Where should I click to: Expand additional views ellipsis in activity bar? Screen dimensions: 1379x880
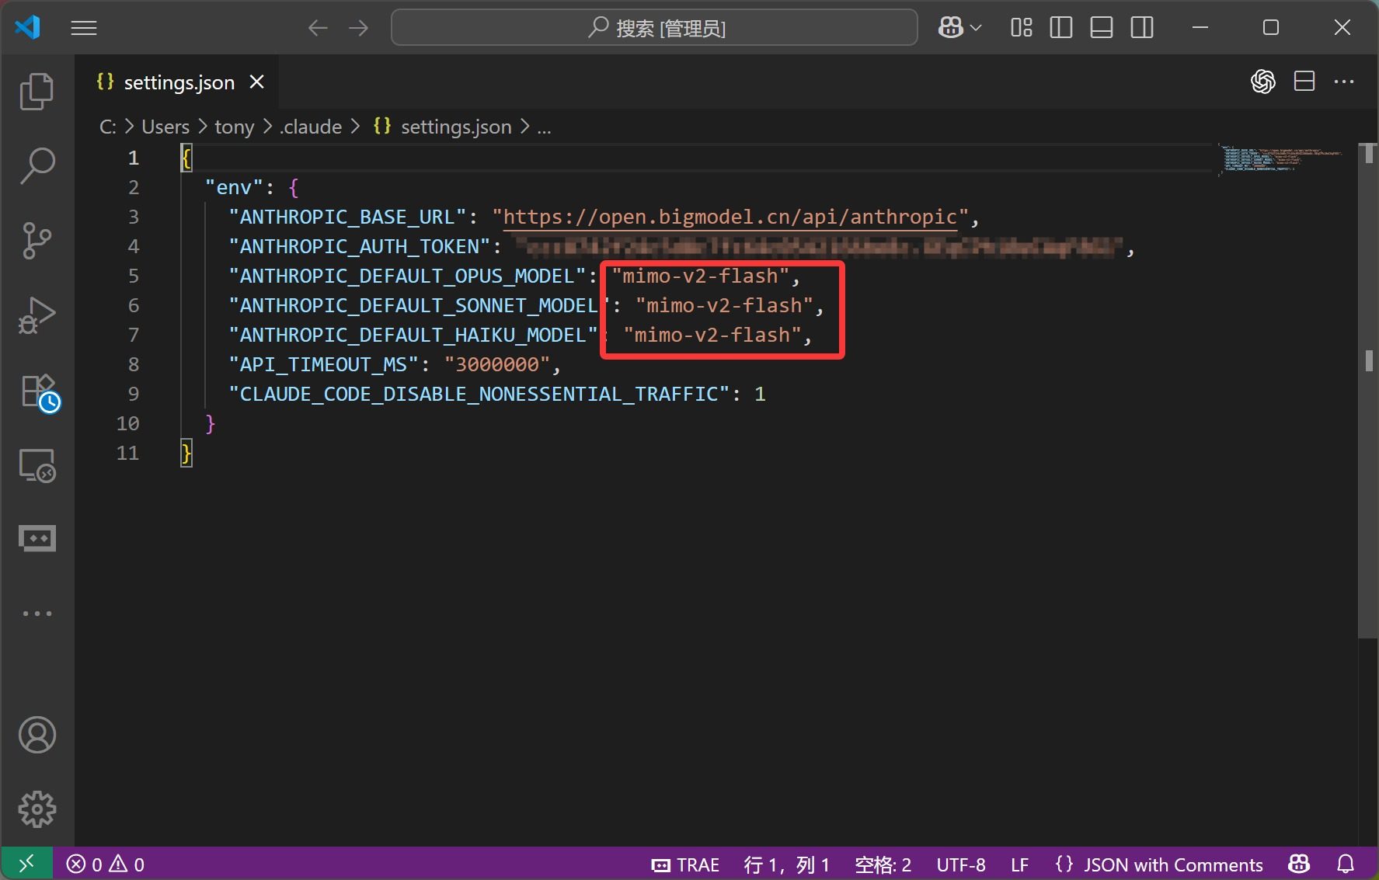(37, 614)
